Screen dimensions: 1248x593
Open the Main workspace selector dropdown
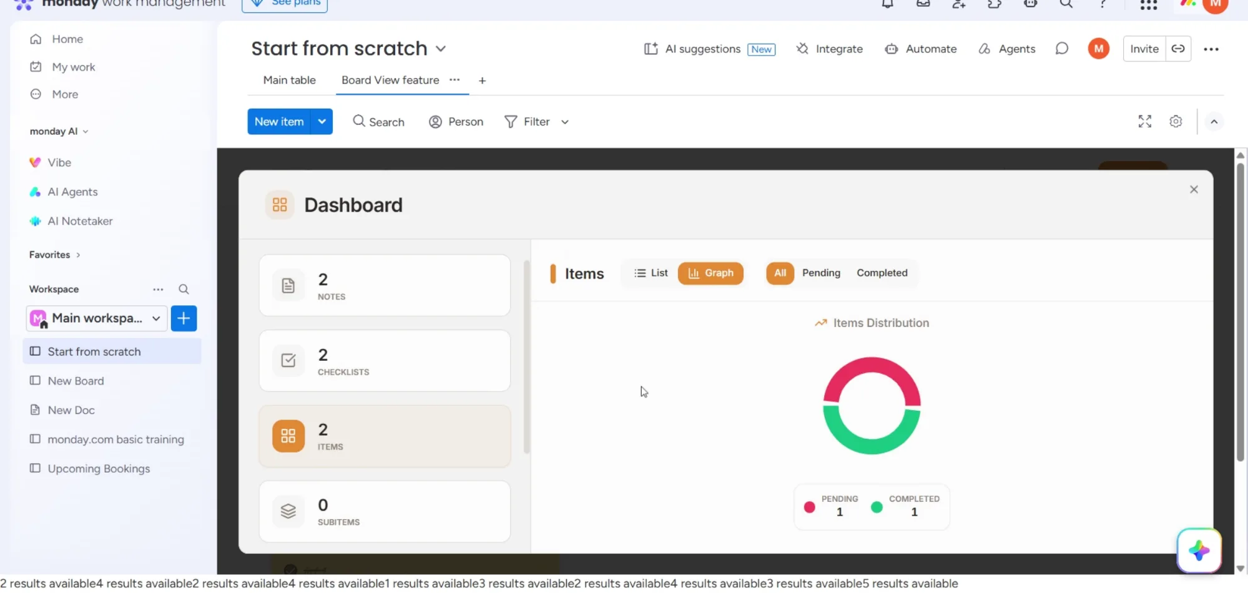tap(97, 318)
